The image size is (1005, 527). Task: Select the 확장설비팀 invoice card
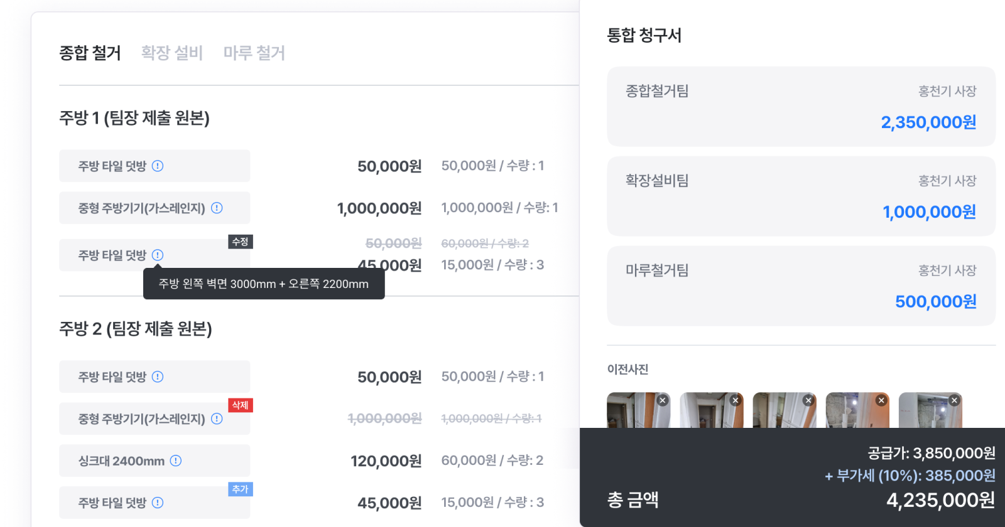coord(801,196)
